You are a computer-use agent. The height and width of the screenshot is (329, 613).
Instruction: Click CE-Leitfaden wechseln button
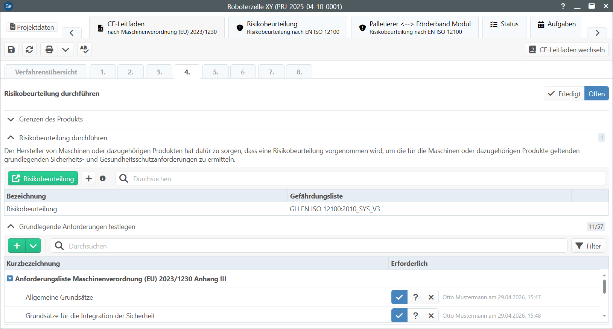(567, 50)
